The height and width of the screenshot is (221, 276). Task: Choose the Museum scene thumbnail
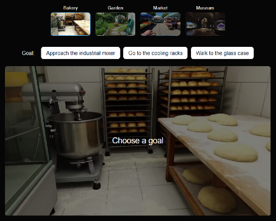pyautogui.click(x=205, y=24)
